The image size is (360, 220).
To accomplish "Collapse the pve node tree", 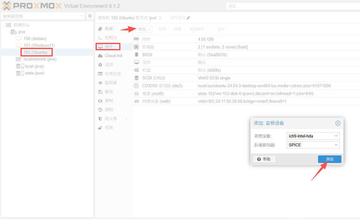I will tap(9, 32).
